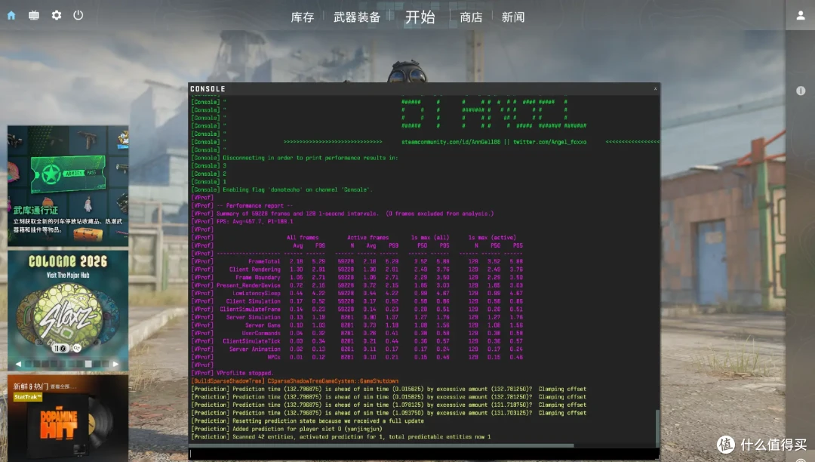Click the steamcommunity.com/id/AnnGell88 text
Viewport: 815px width, 462px height.
pyautogui.click(x=451, y=142)
